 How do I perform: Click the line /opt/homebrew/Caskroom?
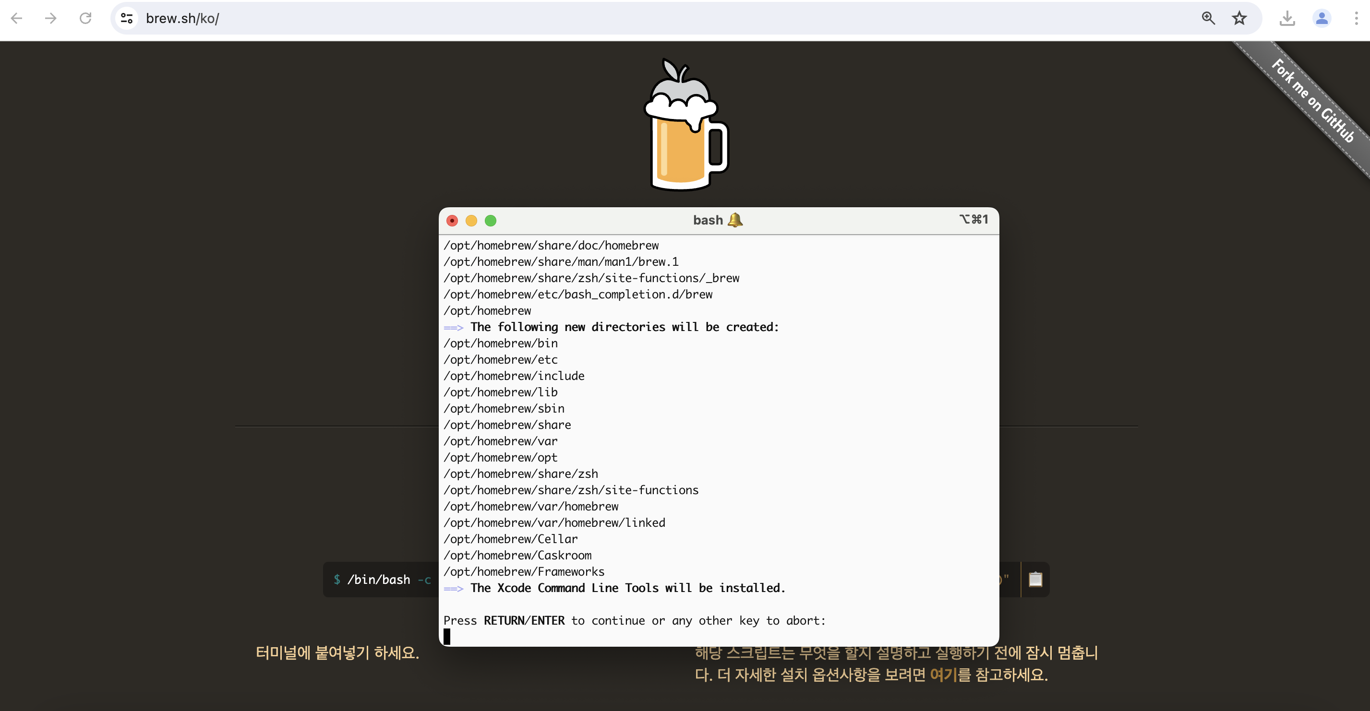click(517, 555)
